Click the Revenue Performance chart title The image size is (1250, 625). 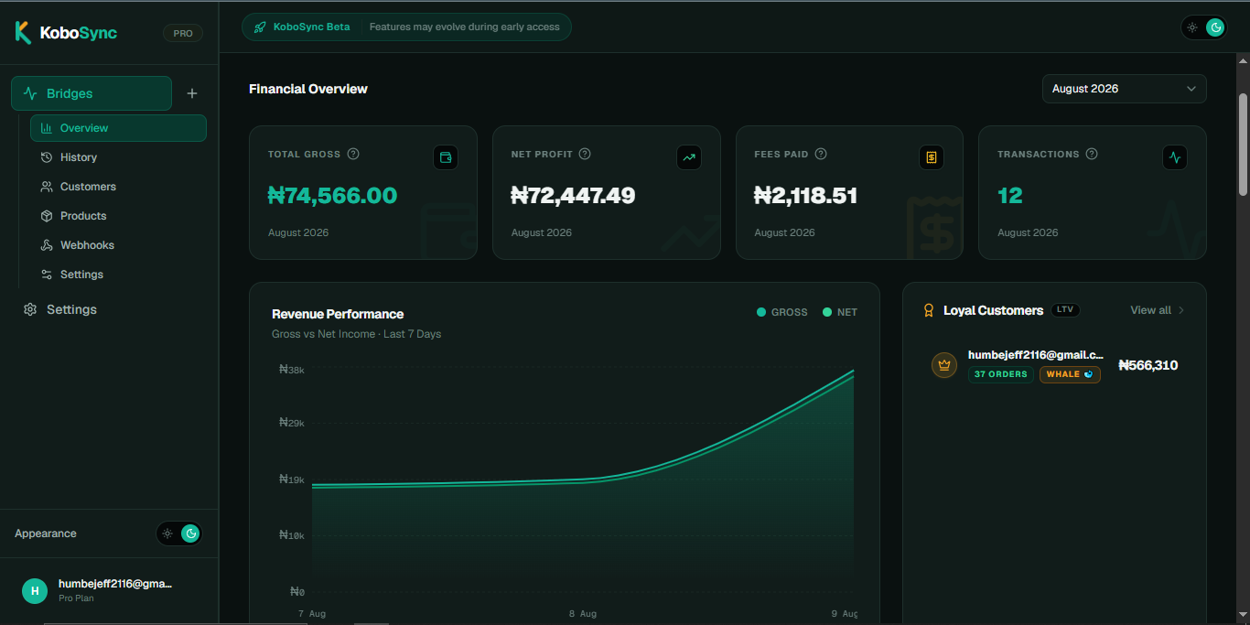point(338,314)
